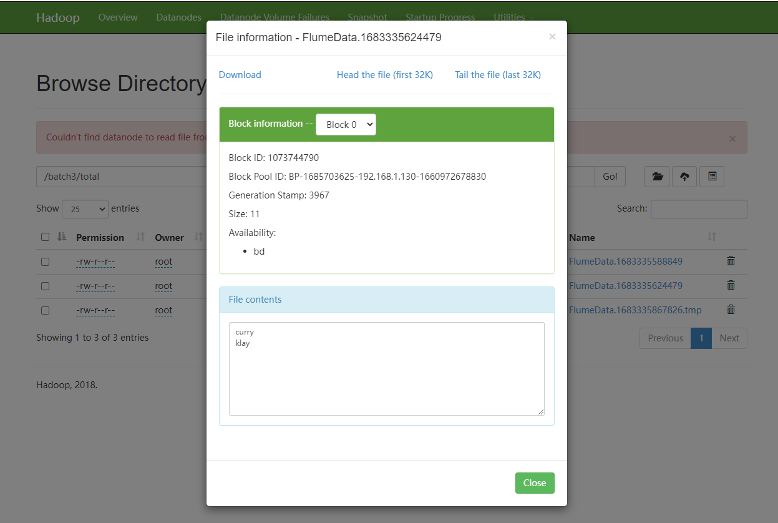Viewport: 778px width, 523px height.
Task: Check the first file row checkbox
Action: (x=45, y=261)
